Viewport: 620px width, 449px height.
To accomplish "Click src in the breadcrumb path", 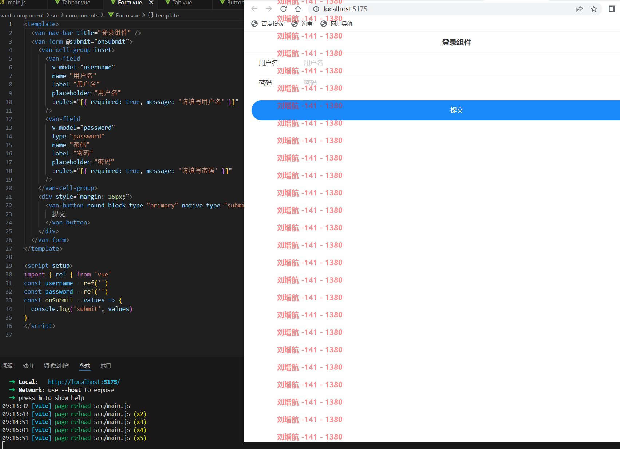I will coord(55,15).
